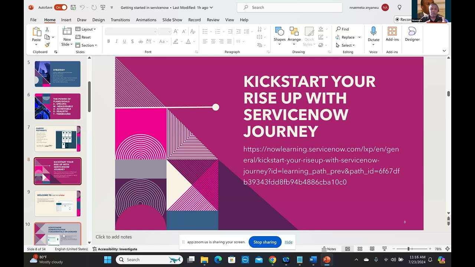Open the Designer pane
The width and height of the screenshot is (475, 267).
pos(412,34)
